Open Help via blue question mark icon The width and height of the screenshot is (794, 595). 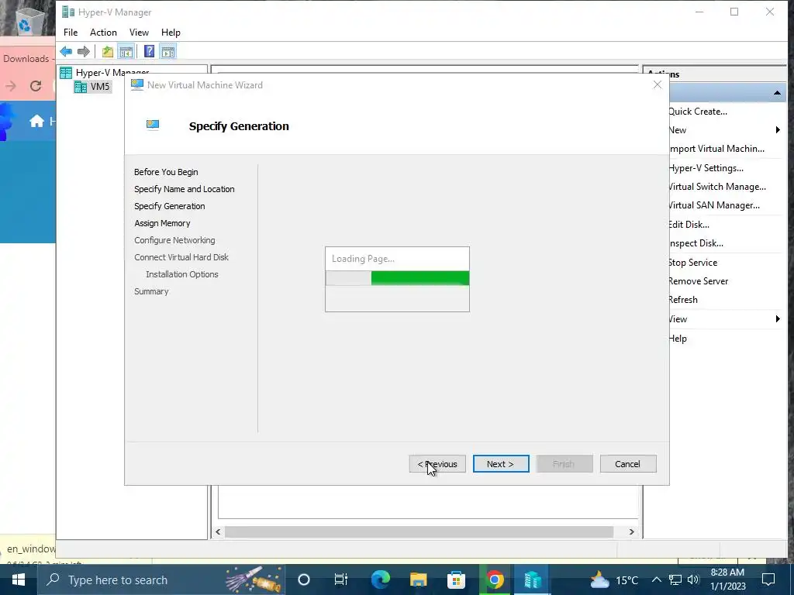pyautogui.click(x=150, y=51)
